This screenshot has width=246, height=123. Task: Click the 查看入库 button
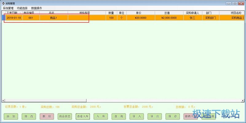[83, 117]
